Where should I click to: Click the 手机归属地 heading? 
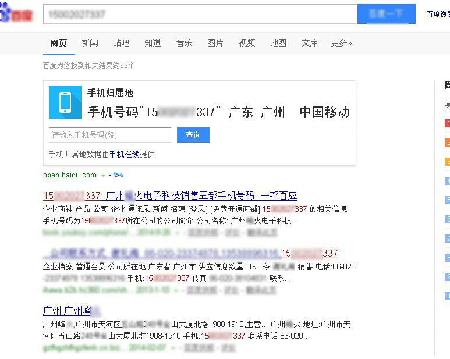coord(110,93)
